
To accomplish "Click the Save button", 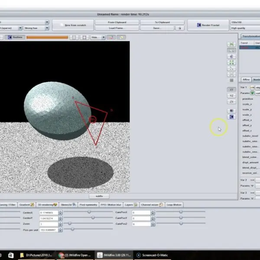I will click(157, 28).
